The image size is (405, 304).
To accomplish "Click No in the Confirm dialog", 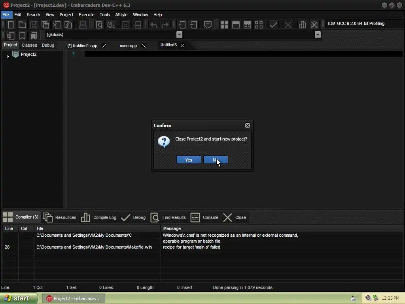I will (x=216, y=160).
